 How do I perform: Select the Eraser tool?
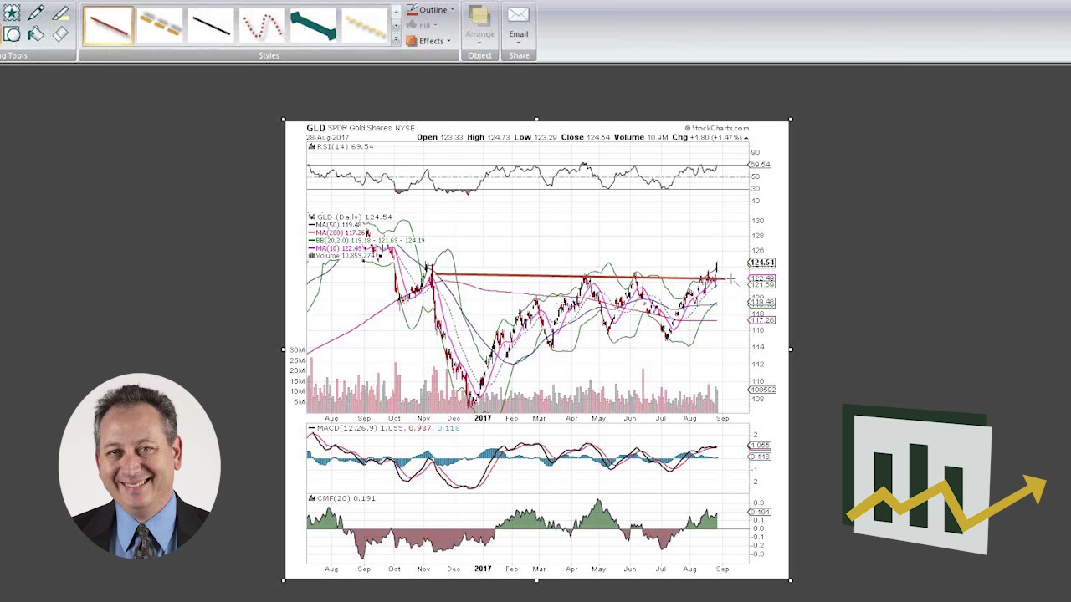pos(60,34)
